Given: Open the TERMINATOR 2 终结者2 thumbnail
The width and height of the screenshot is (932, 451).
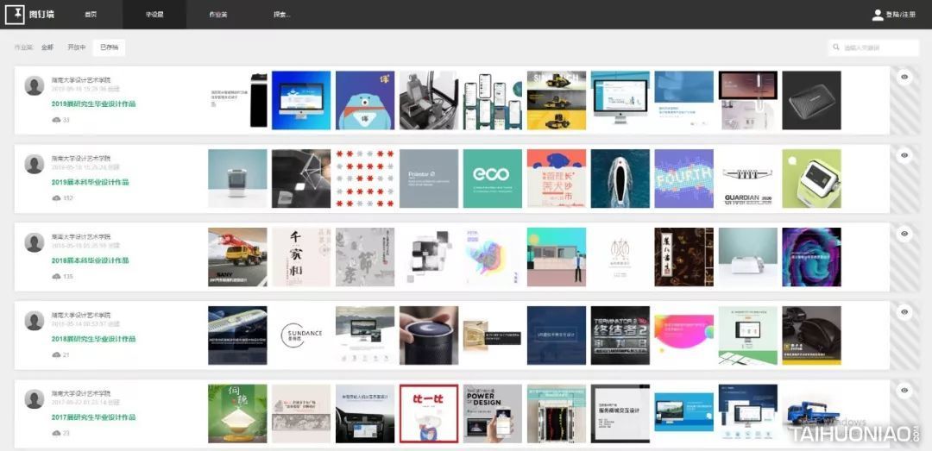Looking at the screenshot, I should [620, 335].
